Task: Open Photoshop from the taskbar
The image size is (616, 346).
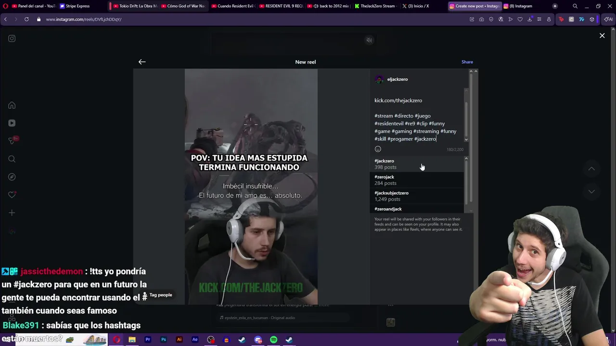Action: pos(164,340)
